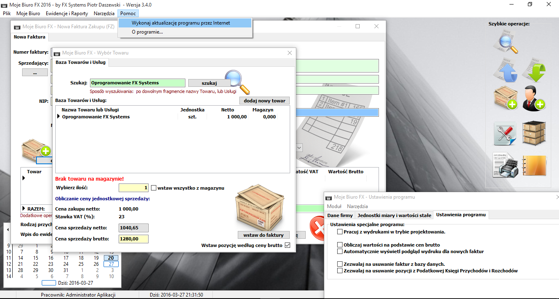Open Narzędzia menu in Ustawienia window
This screenshot has width=559, height=299.
(x=357, y=206)
